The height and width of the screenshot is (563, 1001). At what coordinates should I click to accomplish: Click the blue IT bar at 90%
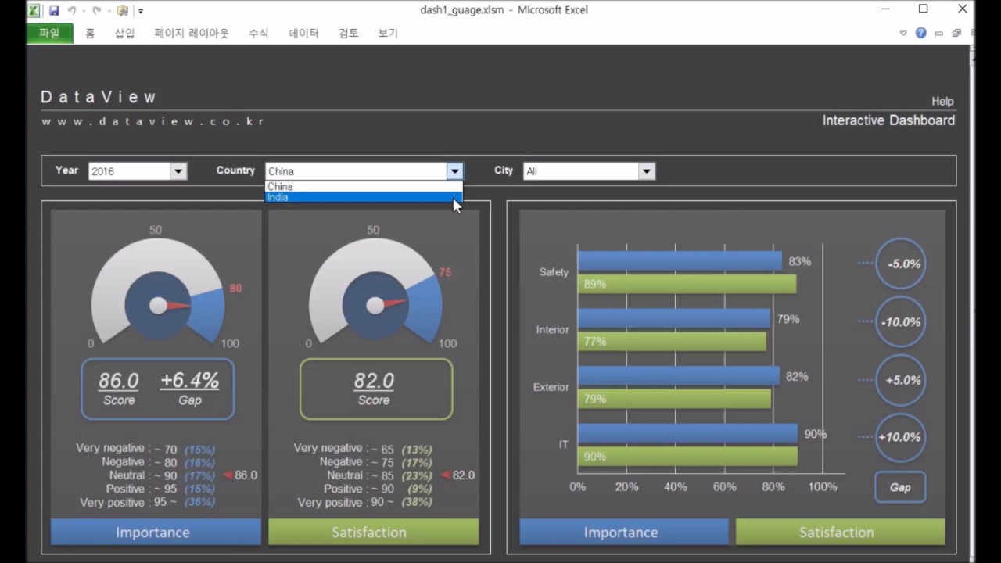(687, 433)
